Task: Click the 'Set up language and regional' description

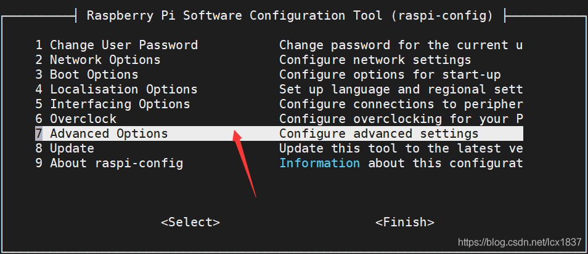Action: tap(401, 89)
